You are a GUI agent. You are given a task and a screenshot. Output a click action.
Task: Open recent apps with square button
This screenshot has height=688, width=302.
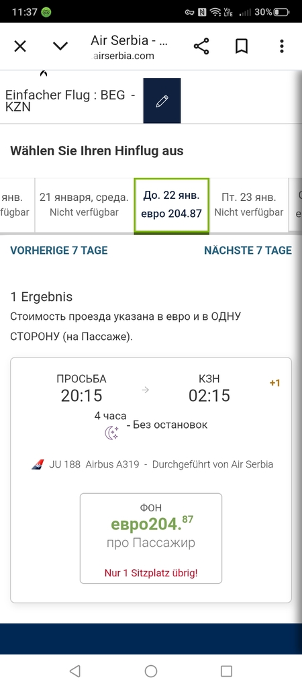[226, 671]
